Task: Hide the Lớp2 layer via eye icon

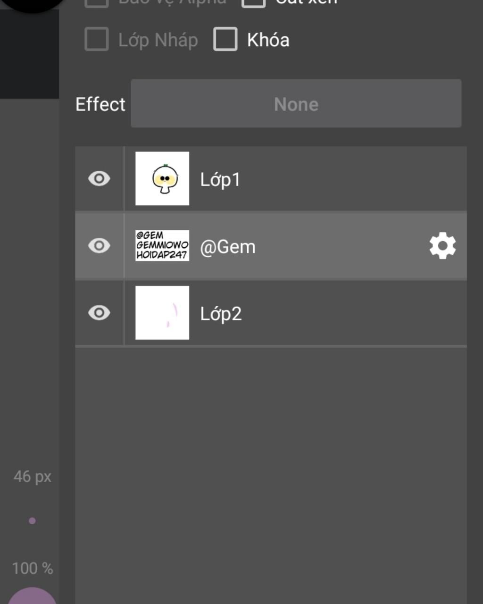Action: click(99, 312)
